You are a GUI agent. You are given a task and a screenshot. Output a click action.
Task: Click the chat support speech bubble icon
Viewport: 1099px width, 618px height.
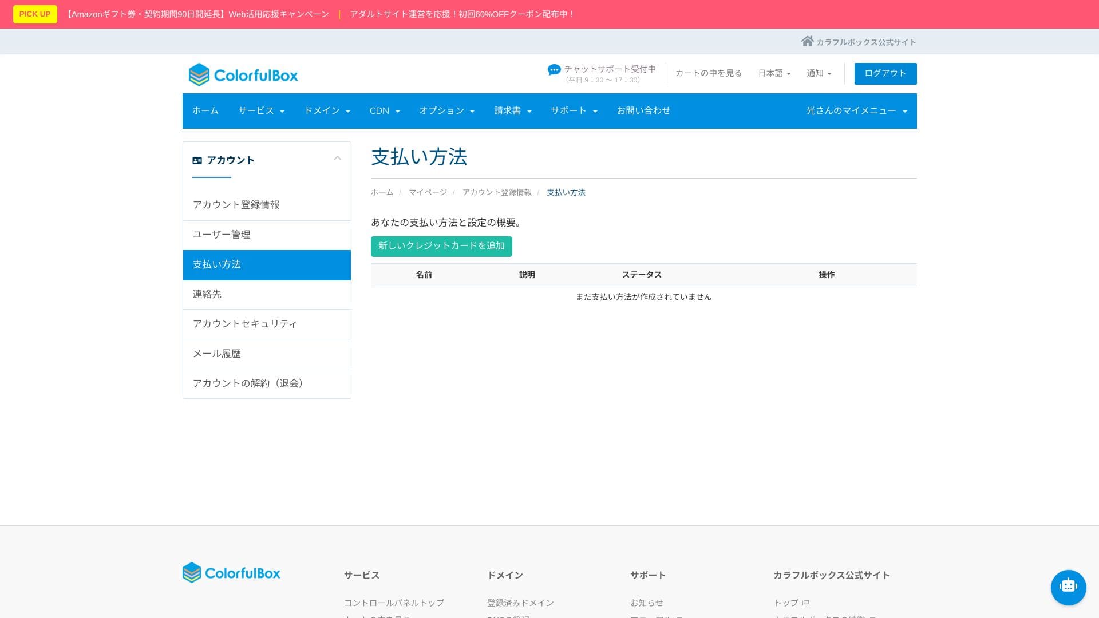(554, 70)
